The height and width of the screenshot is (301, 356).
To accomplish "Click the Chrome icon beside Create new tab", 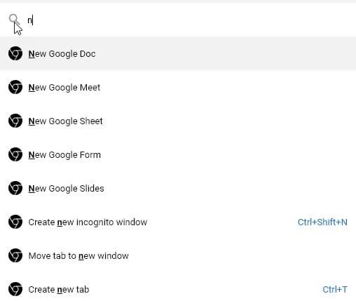I will coord(15,289).
